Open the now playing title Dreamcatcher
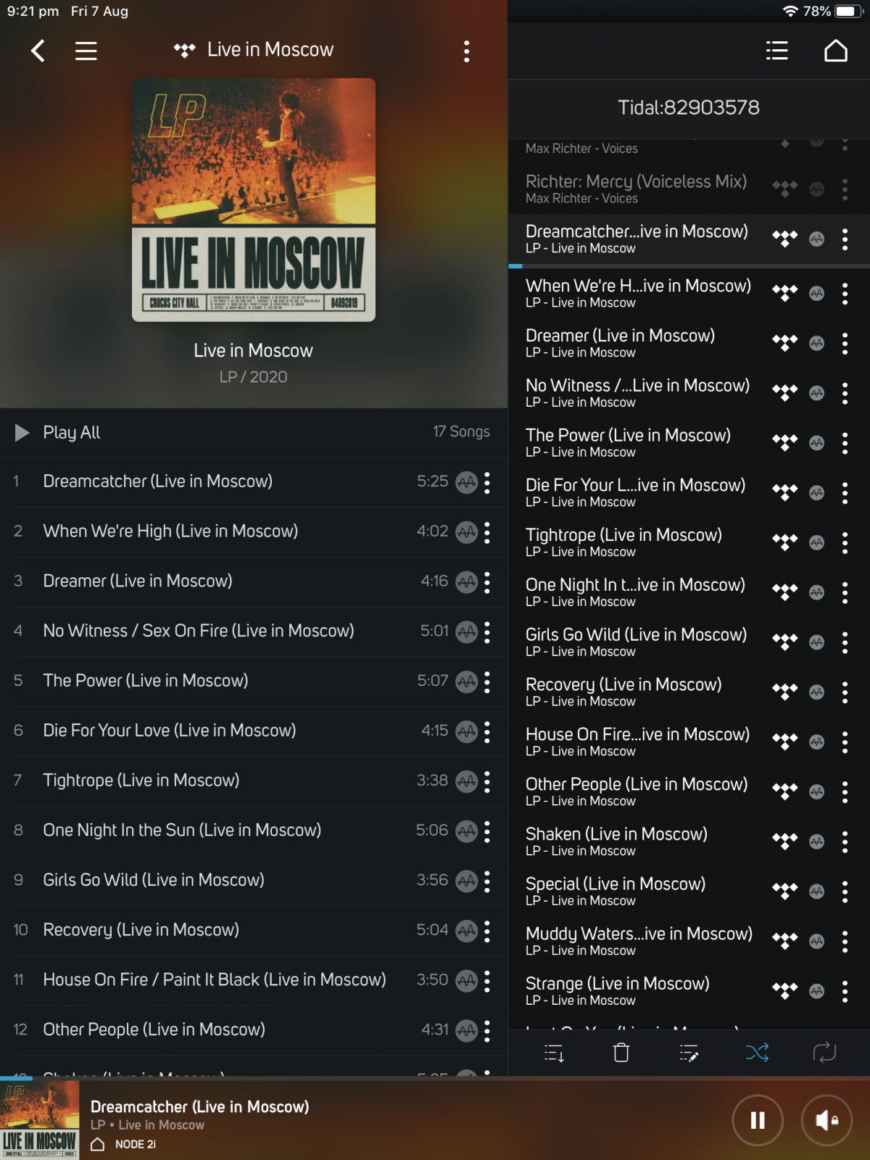The image size is (870, 1160). pos(199,1107)
